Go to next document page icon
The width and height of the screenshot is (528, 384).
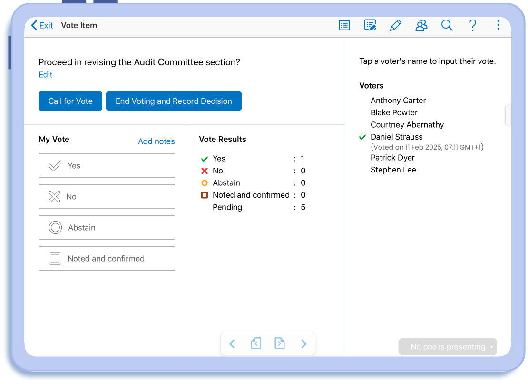click(x=280, y=344)
